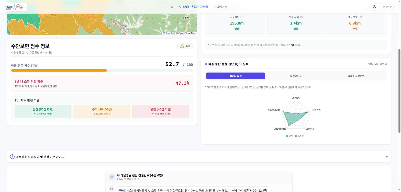Click the 인구밀도 radar axis label
The width and height of the screenshot is (401, 192).
click(296, 98)
